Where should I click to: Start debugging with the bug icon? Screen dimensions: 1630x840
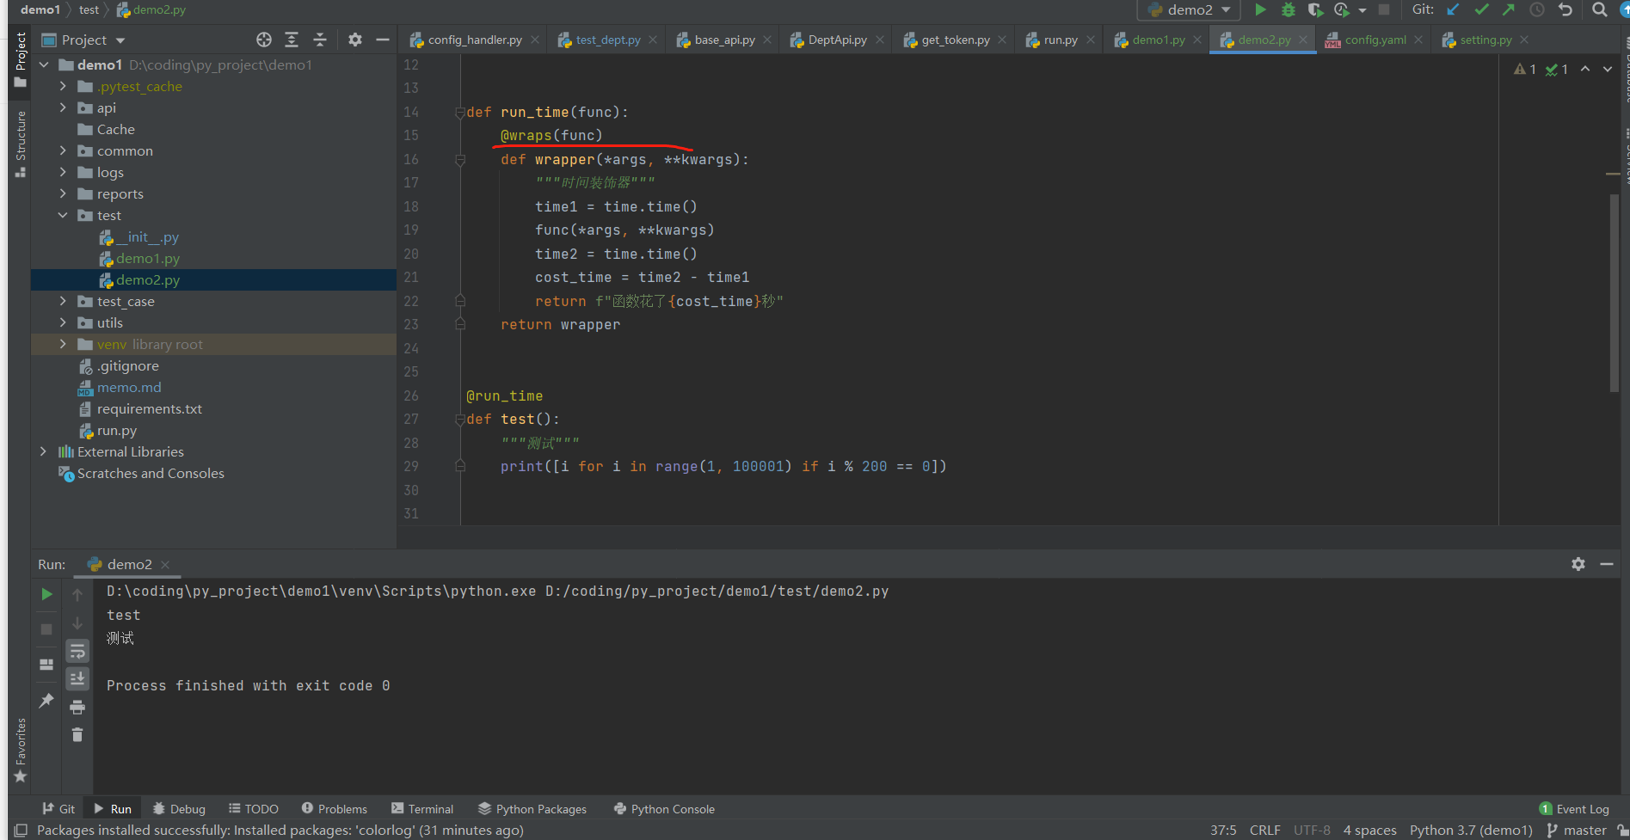[x=1288, y=9]
